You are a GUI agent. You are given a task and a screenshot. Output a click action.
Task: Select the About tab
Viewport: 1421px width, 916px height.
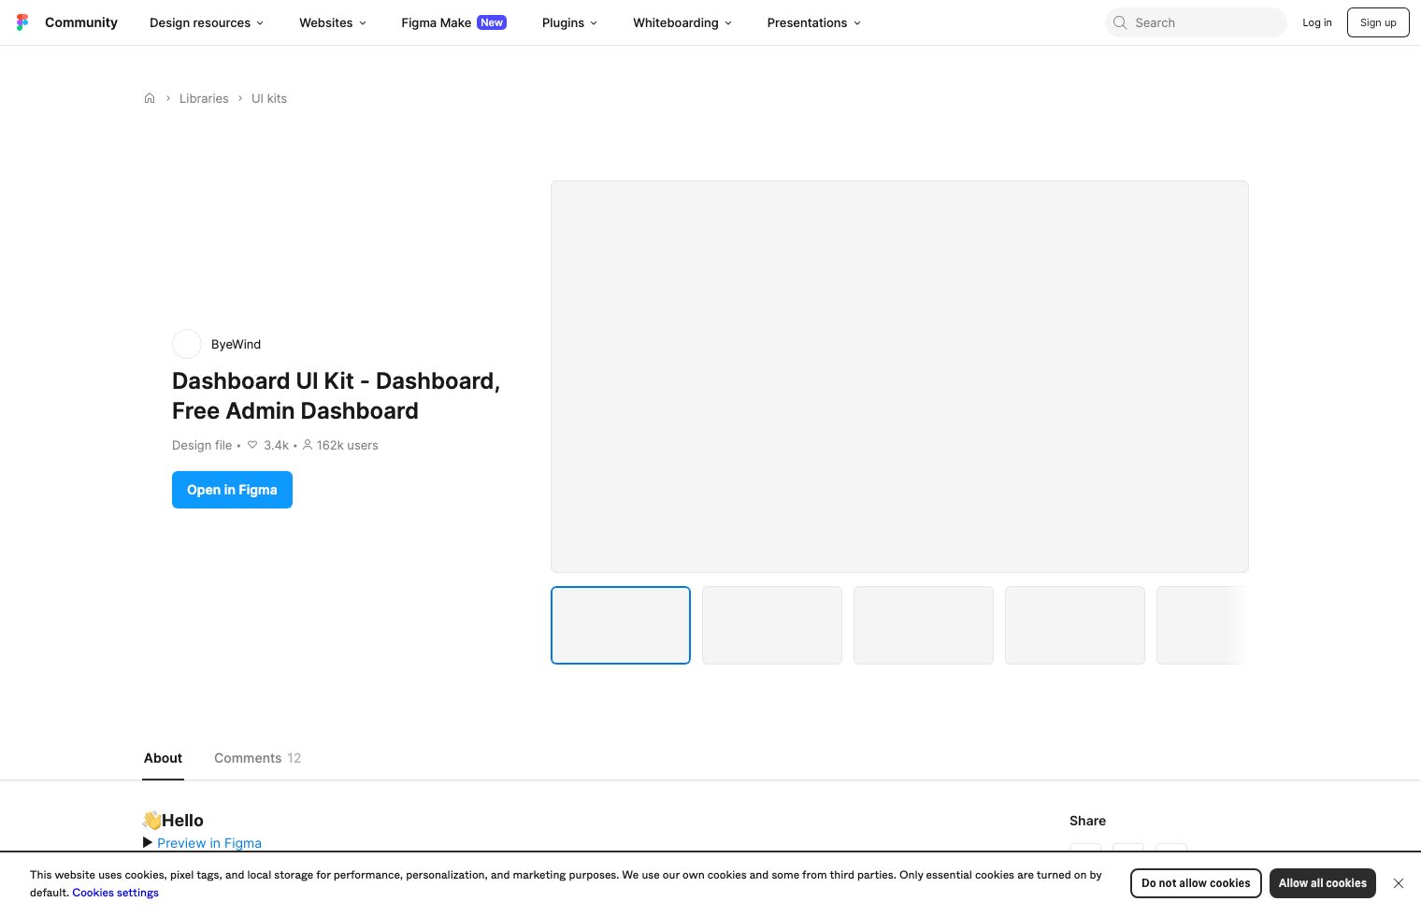pos(163,758)
